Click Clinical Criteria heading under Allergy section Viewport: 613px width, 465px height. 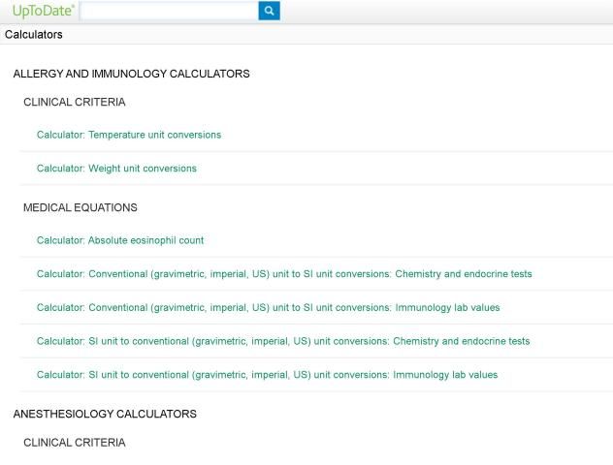coord(74,102)
